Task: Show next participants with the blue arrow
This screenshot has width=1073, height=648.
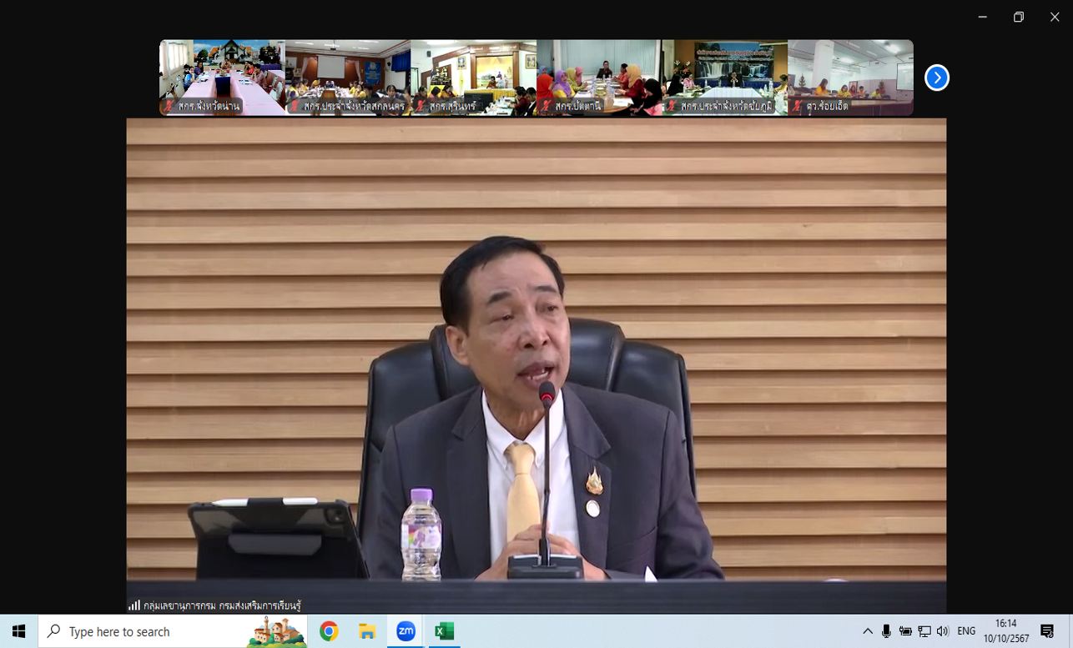Action: tap(937, 78)
